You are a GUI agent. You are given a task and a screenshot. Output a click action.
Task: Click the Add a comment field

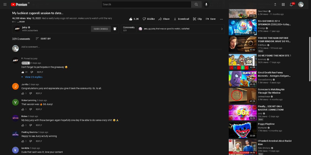(x=122, y=47)
